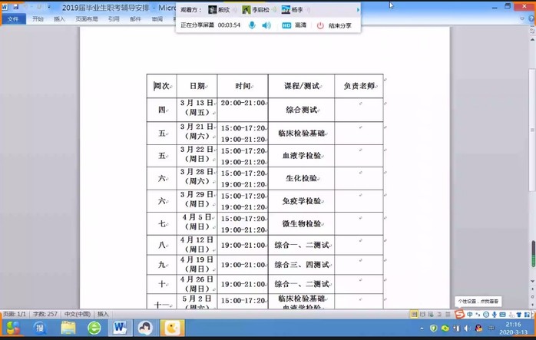Click the 结束分享 end sharing button
Viewport: 536px width, 340px height.
click(x=334, y=25)
